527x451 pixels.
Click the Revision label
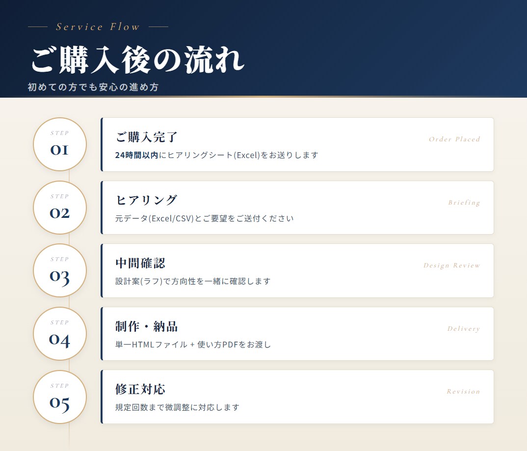click(463, 392)
